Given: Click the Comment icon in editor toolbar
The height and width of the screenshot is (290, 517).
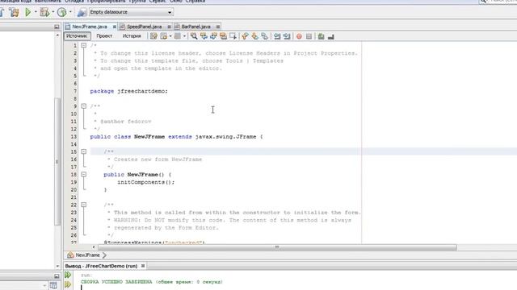Looking at the screenshot, I should (322, 36).
